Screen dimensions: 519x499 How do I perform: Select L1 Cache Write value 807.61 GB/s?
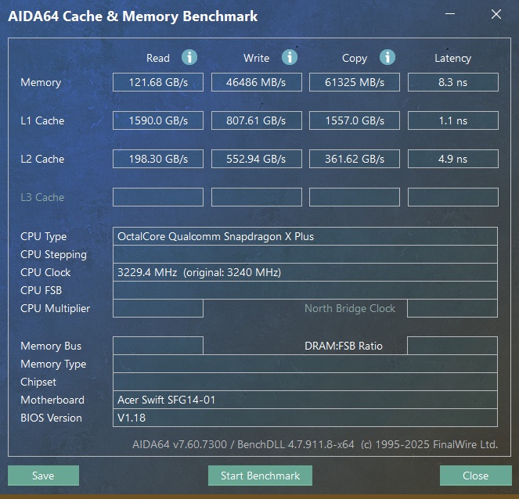click(257, 120)
